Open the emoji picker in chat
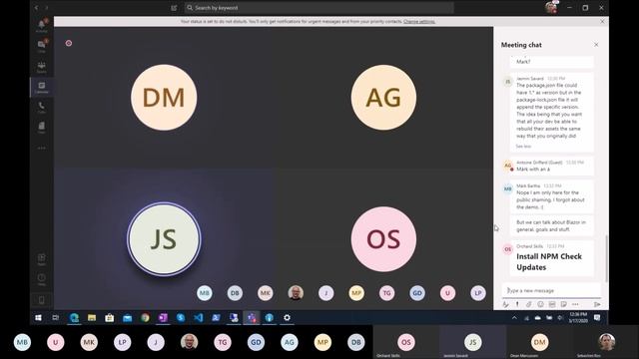This screenshot has width=639, height=359. pos(540,304)
